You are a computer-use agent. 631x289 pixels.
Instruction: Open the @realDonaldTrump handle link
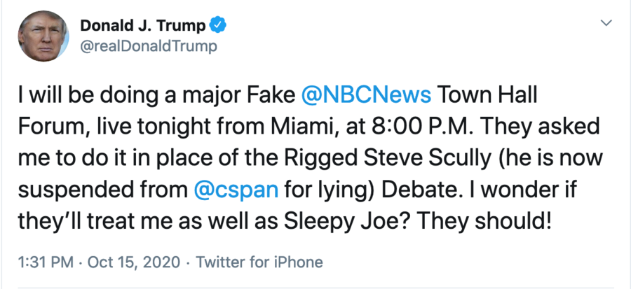click(149, 47)
